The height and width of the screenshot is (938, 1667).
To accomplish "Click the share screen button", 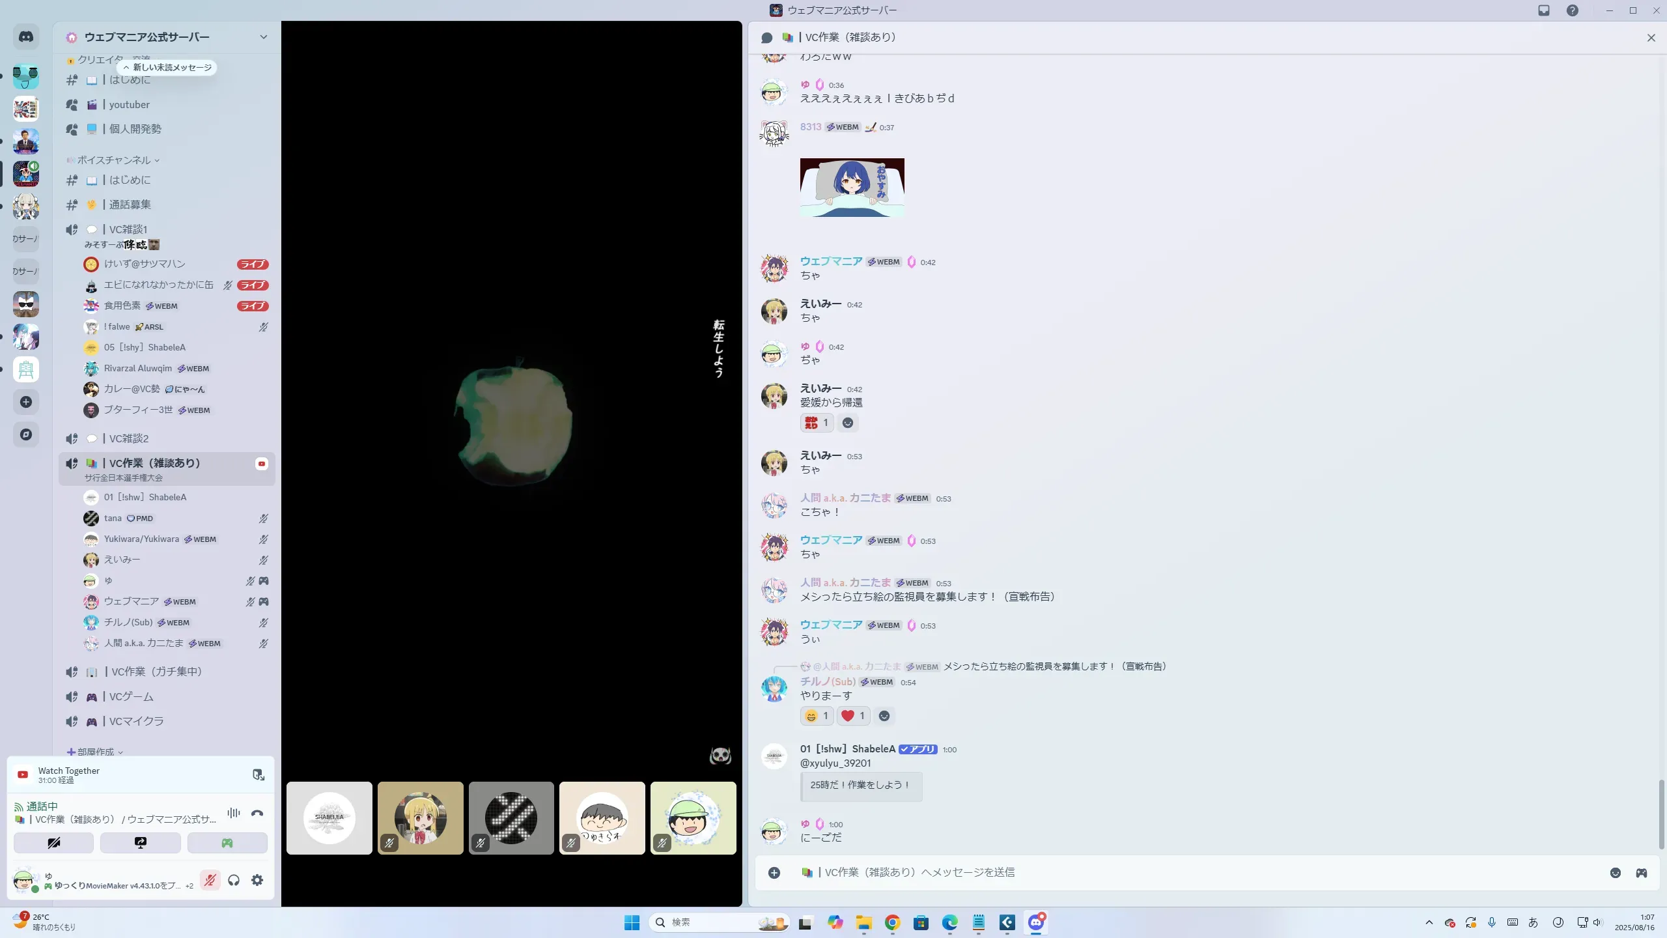I will click(x=141, y=843).
